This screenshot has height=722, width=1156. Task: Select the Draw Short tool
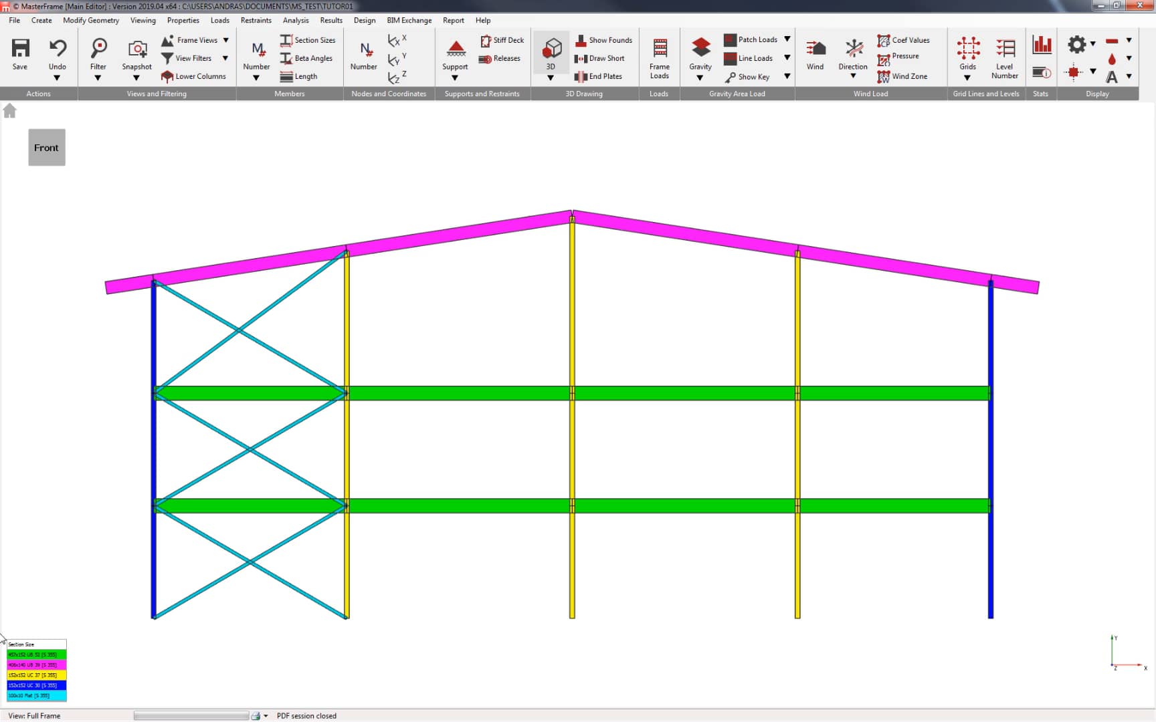coord(601,58)
